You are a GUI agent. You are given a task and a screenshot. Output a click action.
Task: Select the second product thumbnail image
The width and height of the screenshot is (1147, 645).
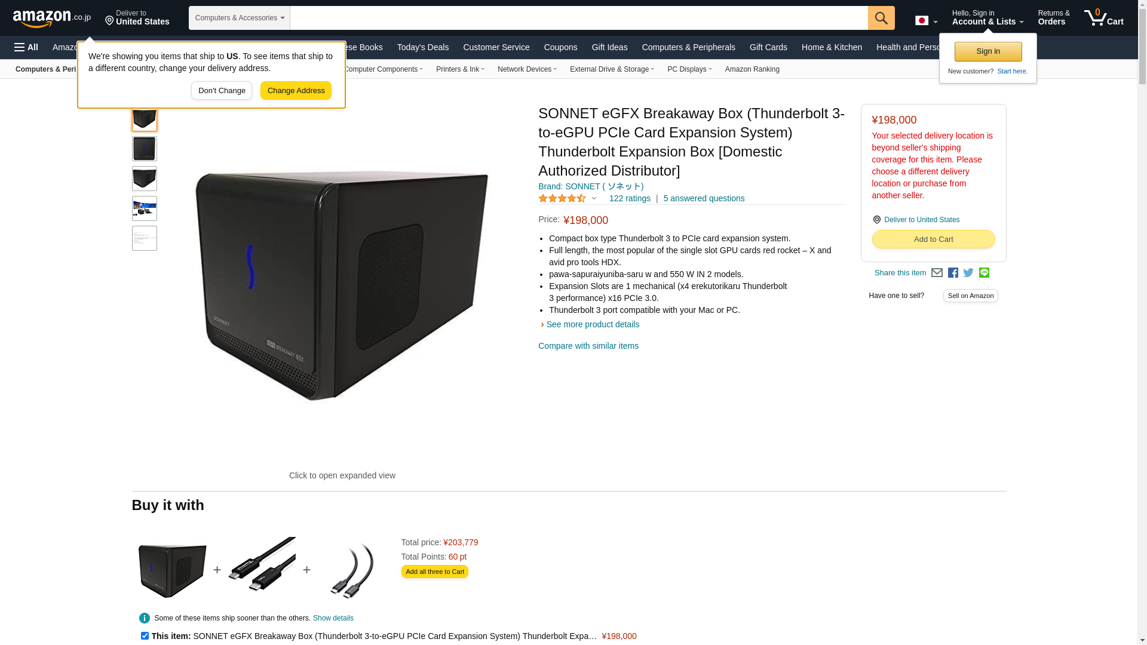coord(145,149)
